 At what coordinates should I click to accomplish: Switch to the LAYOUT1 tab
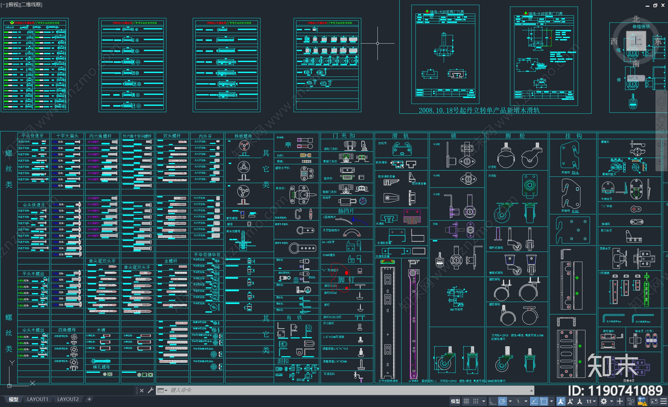38,399
